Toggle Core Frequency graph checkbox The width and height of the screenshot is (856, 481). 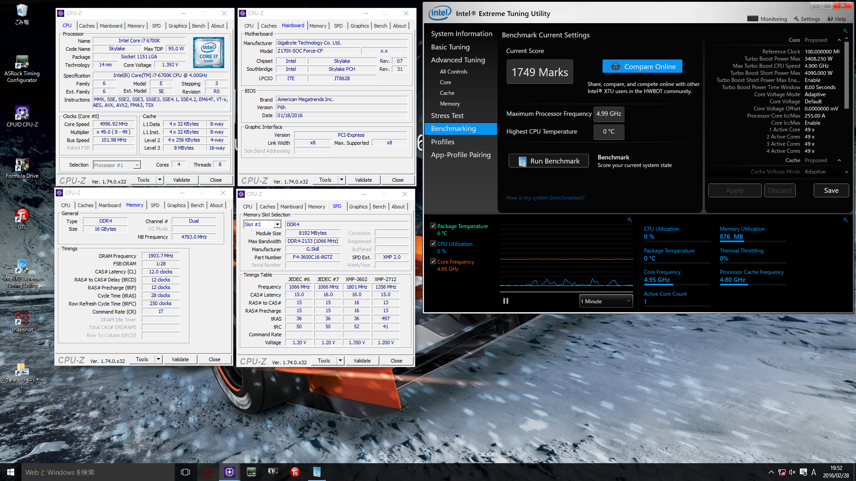click(x=433, y=261)
